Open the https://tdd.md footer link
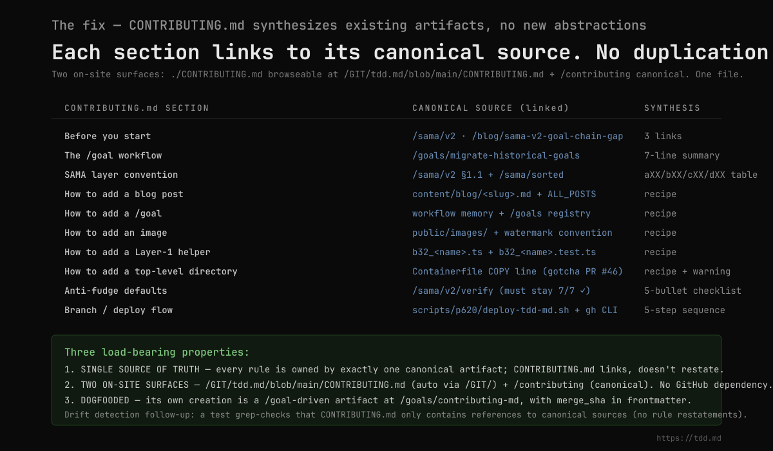This screenshot has width=773, height=451. (689, 438)
